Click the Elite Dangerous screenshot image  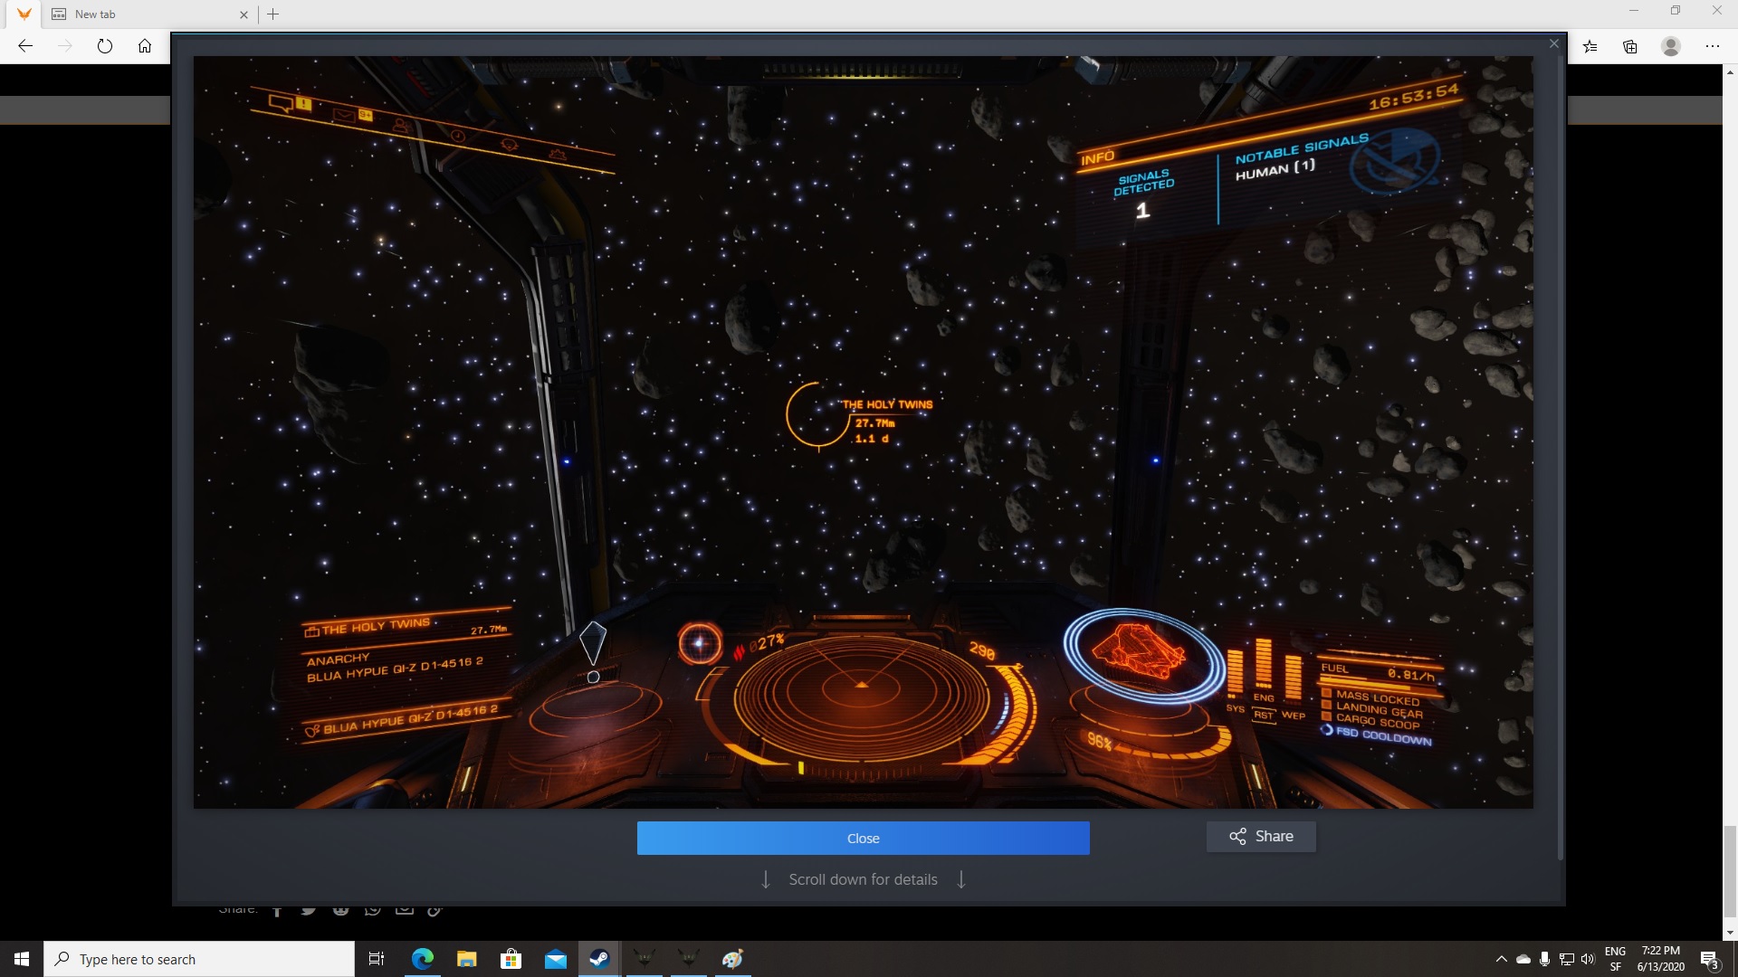click(863, 432)
